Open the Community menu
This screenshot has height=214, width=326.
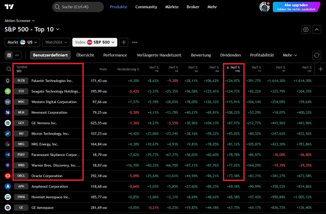pyautogui.click(x=146, y=7)
